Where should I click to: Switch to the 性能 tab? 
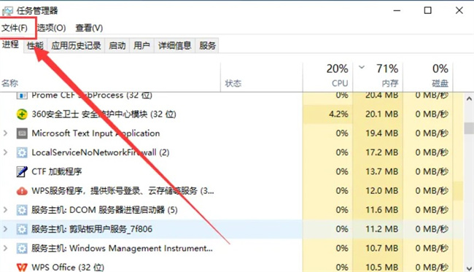click(35, 46)
